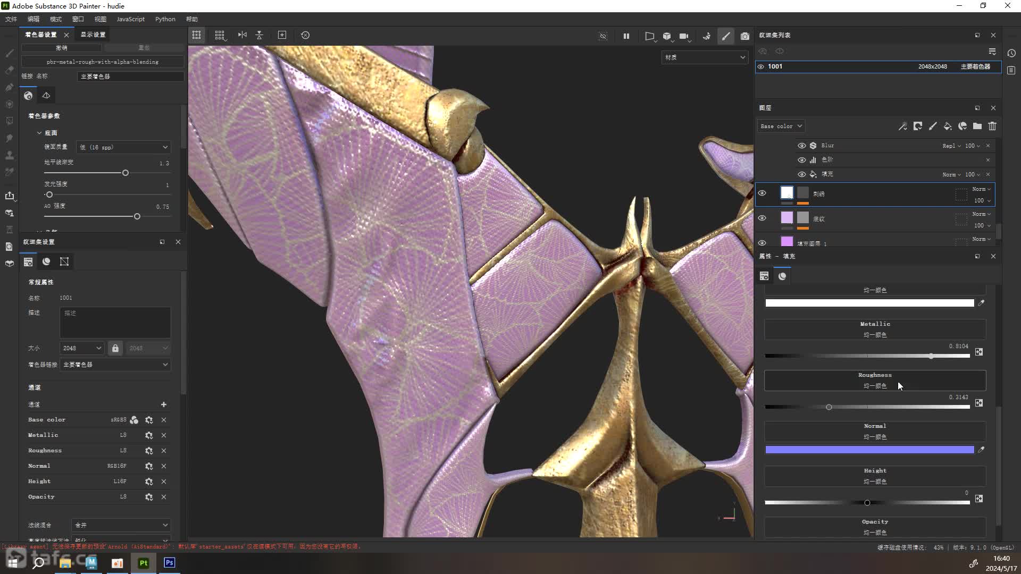Hide the Blur filter effect
This screenshot has width=1021, height=574.
(x=802, y=146)
